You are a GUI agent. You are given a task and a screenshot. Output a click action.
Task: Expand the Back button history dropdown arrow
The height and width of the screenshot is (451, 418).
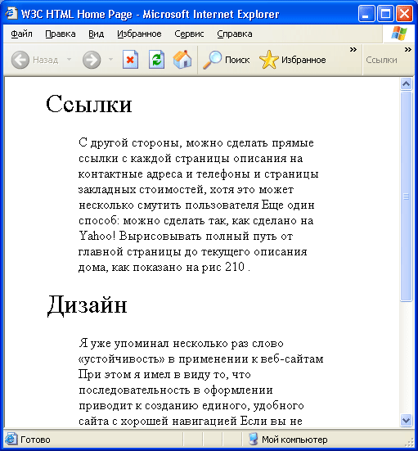(x=69, y=60)
